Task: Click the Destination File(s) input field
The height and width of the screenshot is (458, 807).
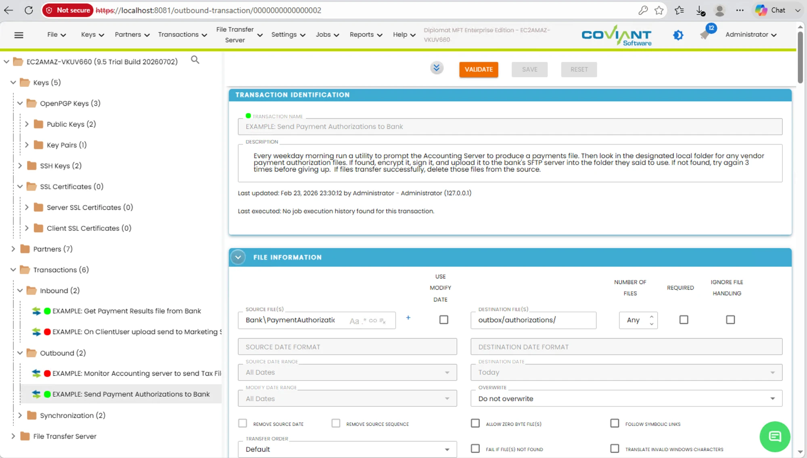Action: coord(533,320)
